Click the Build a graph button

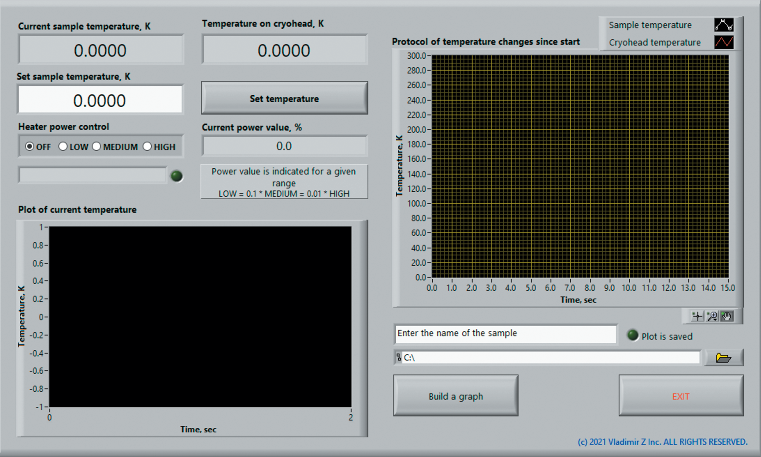point(455,396)
